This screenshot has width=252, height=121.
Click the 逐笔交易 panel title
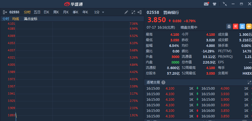point(153,82)
